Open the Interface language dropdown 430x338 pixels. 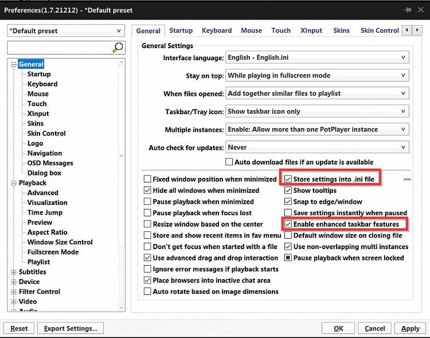(317, 57)
